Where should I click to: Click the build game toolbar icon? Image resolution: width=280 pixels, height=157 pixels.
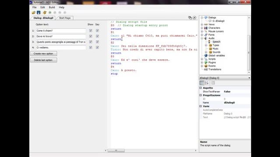(45, 13)
